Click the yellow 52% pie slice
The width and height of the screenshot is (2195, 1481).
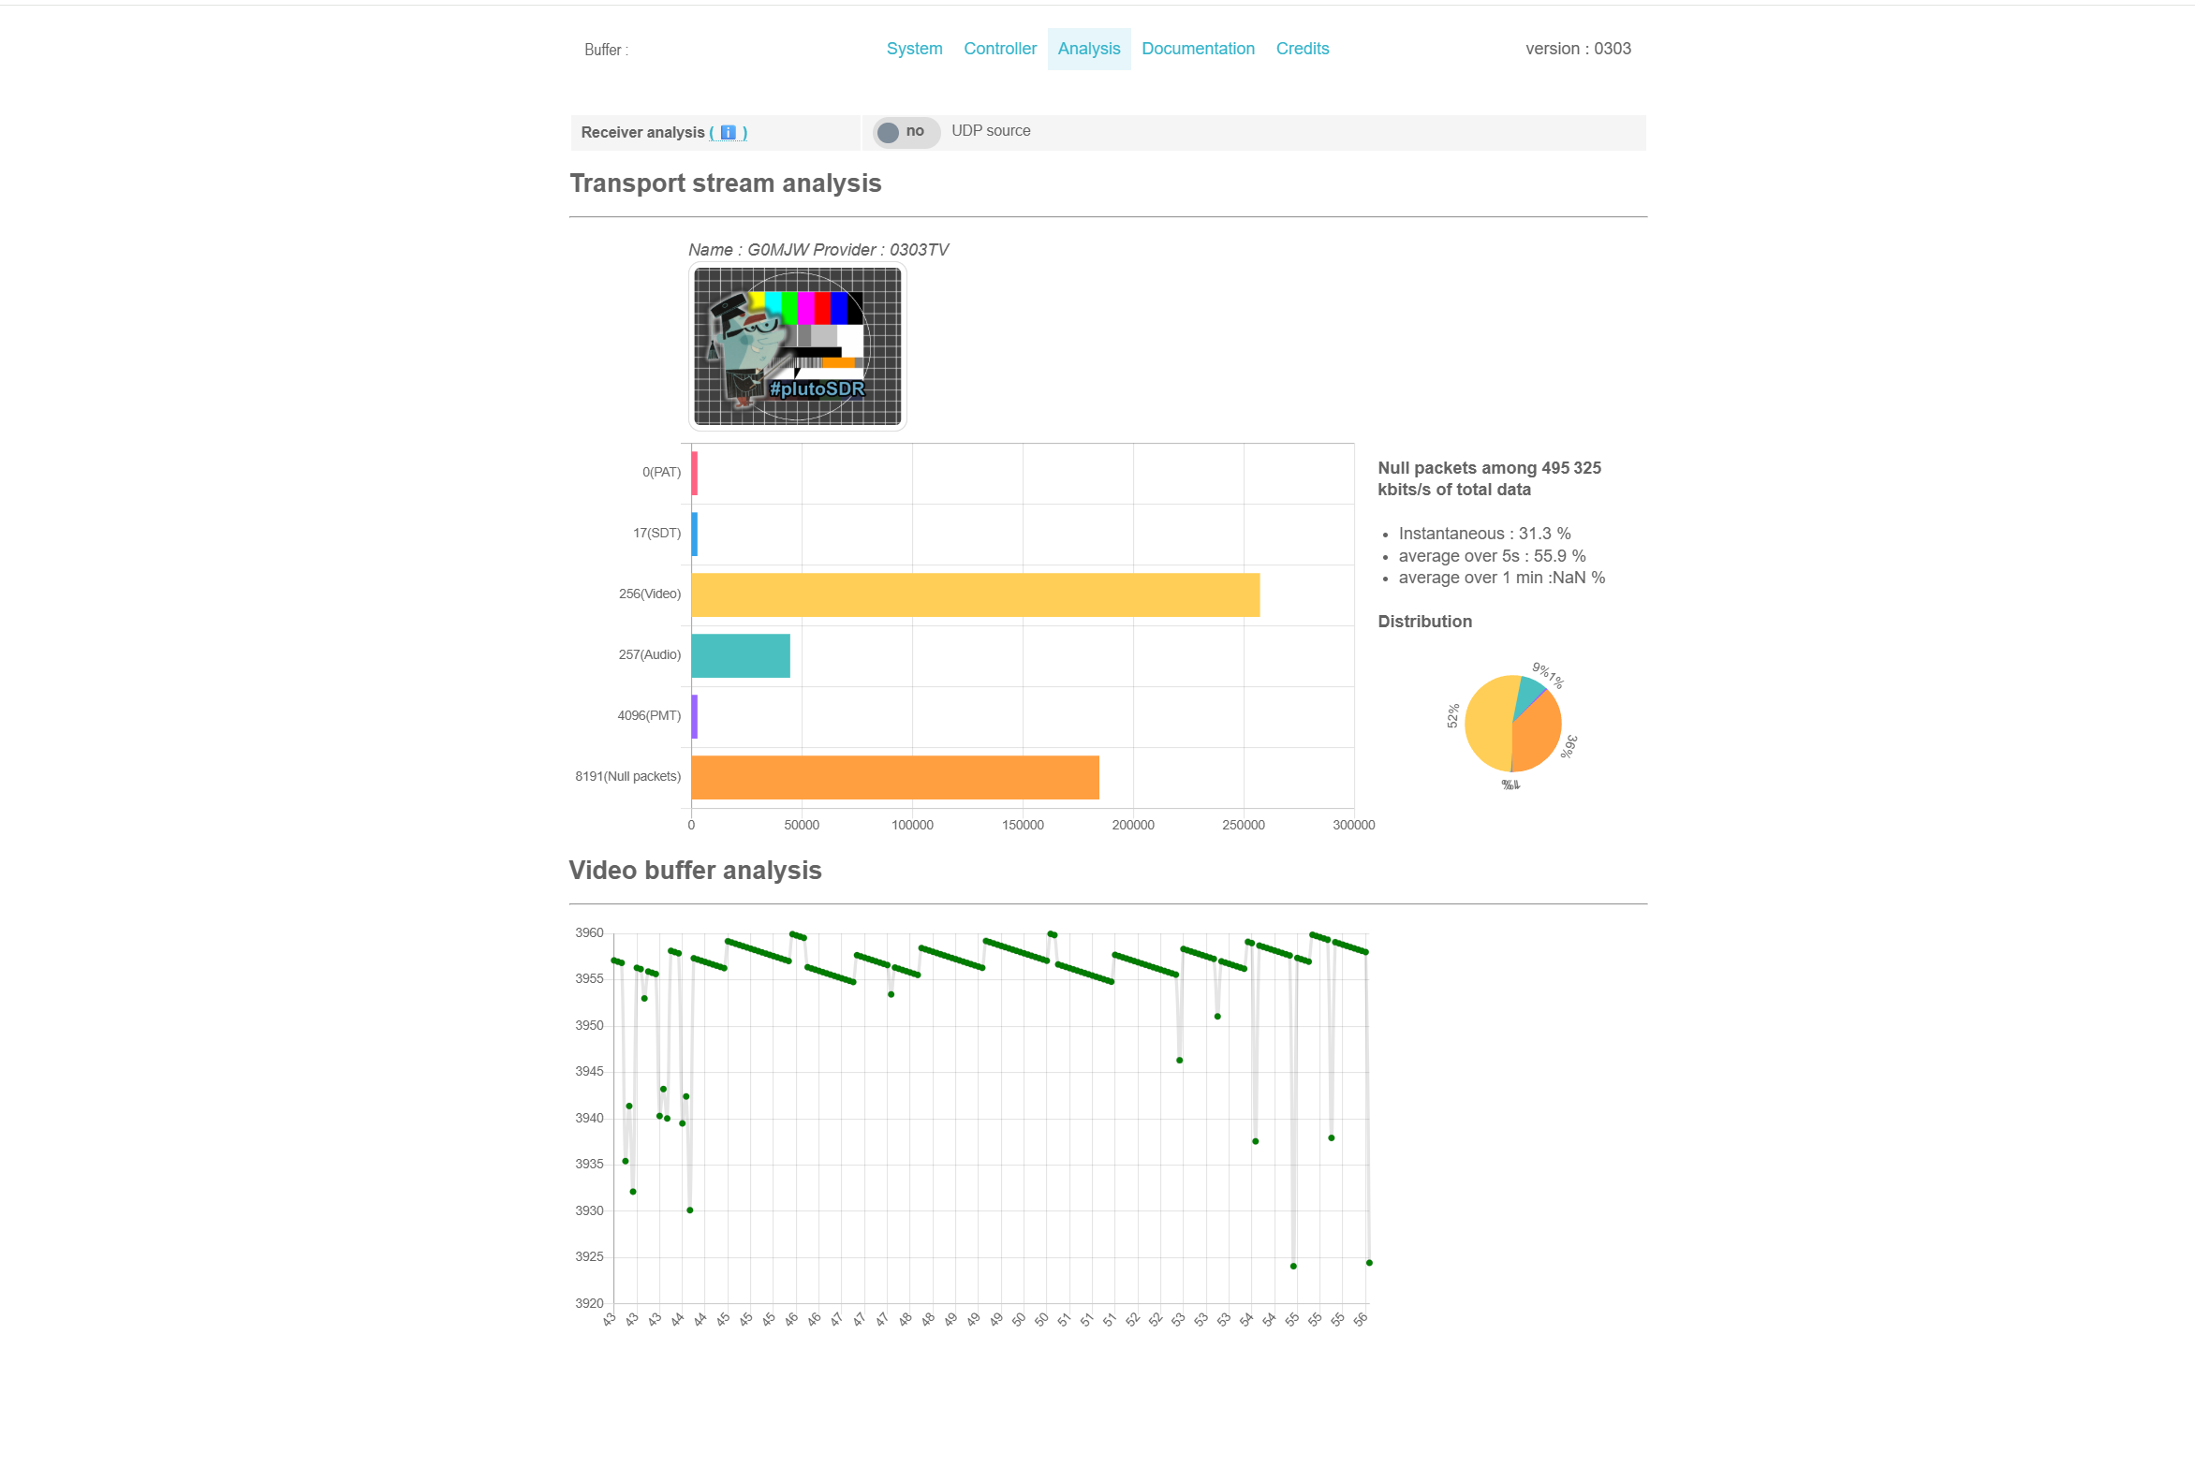coord(1487,722)
